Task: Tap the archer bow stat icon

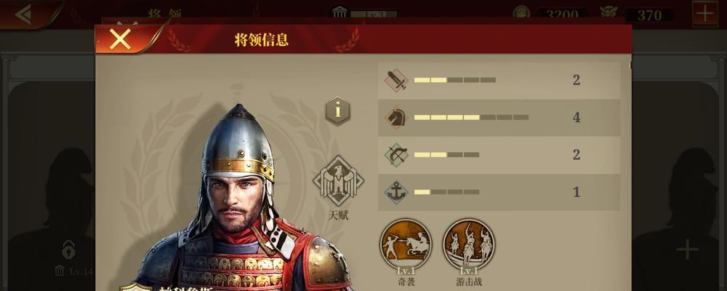Action: pos(396,154)
